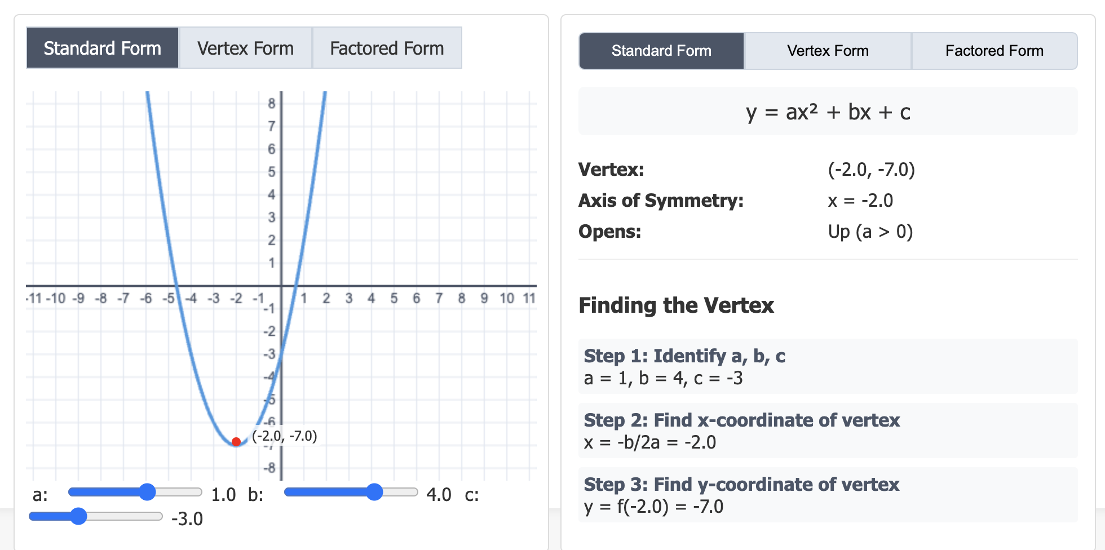
Task: Switch to Vertex Form above the graph
Action: click(245, 48)
